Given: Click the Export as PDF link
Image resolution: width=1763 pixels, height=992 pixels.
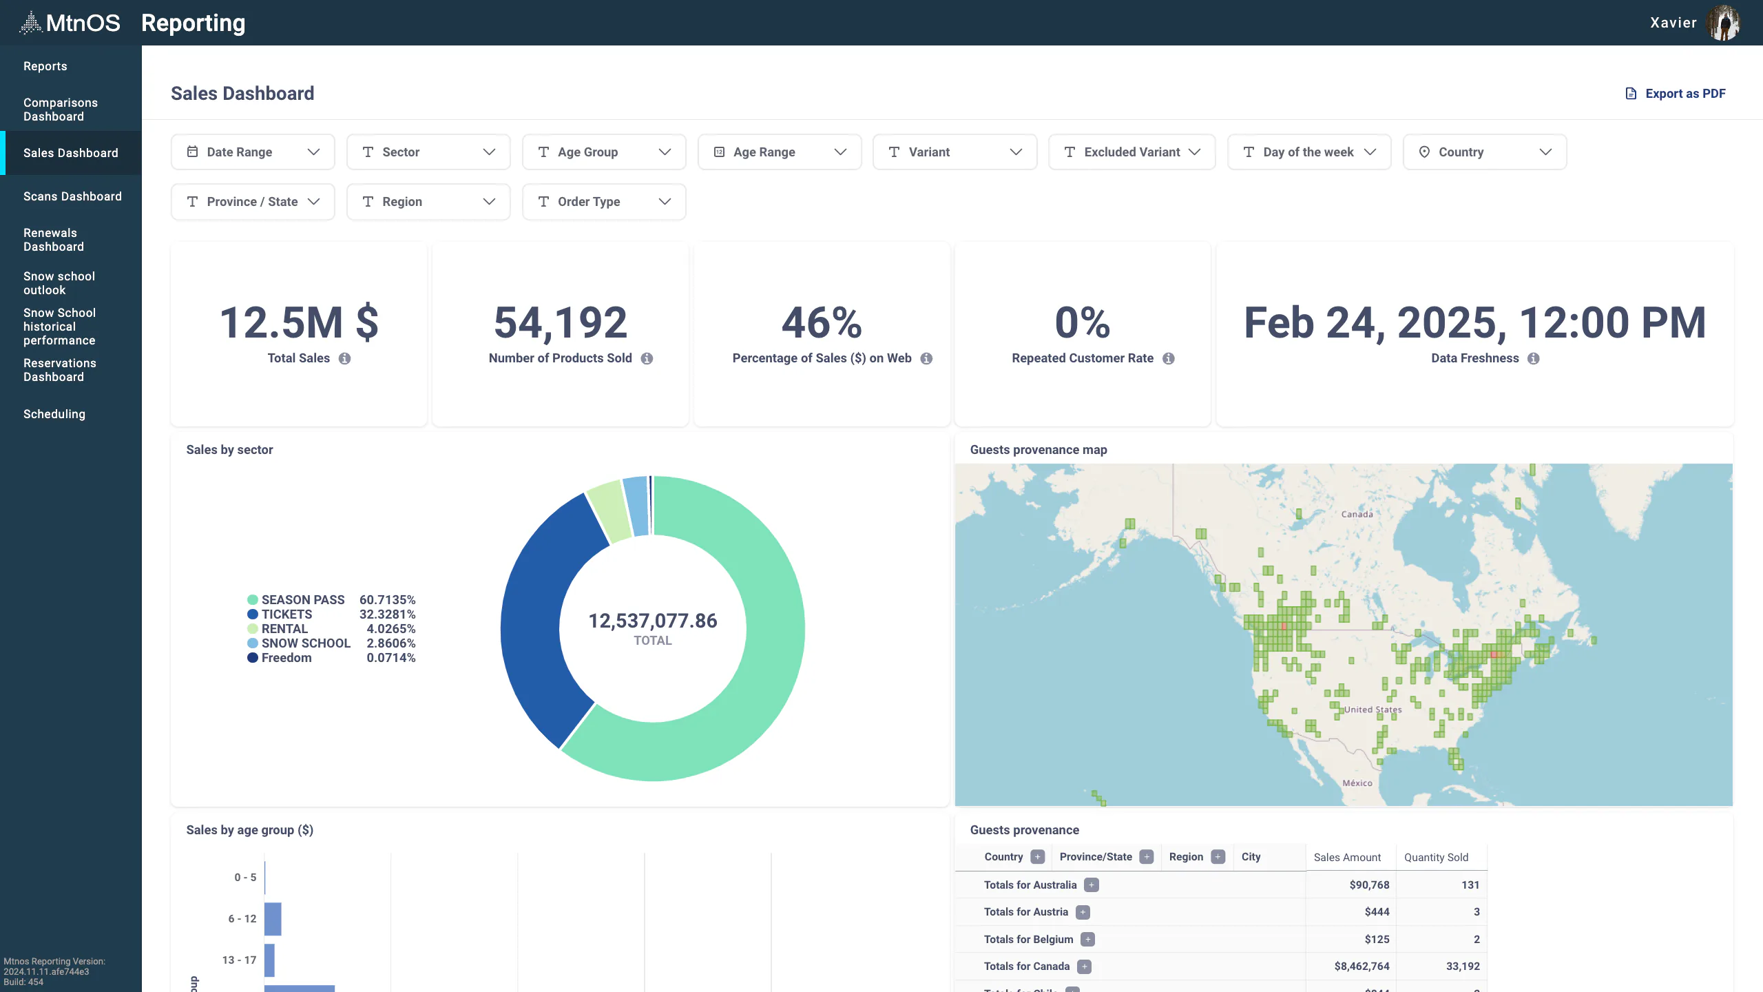Looking at the screenshot, I should 1675,94.
